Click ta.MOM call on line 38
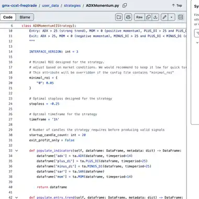The height and width of the screenshot is (199, 199). [103, 176]
